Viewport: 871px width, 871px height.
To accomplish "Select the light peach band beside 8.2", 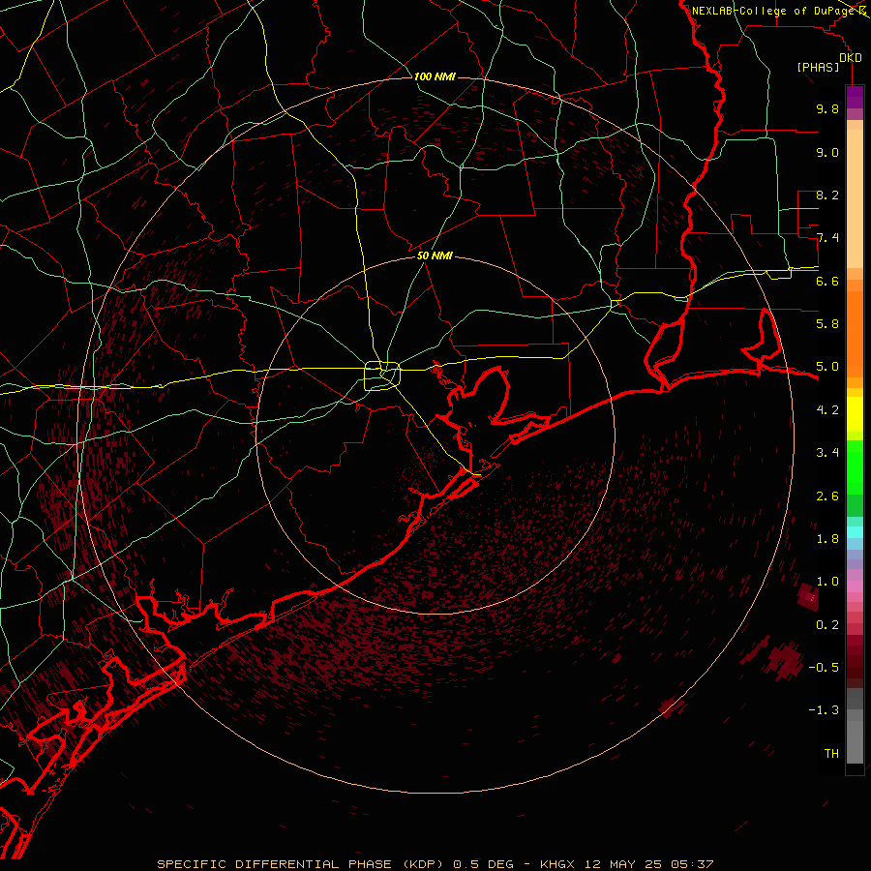I will [855, 198].
